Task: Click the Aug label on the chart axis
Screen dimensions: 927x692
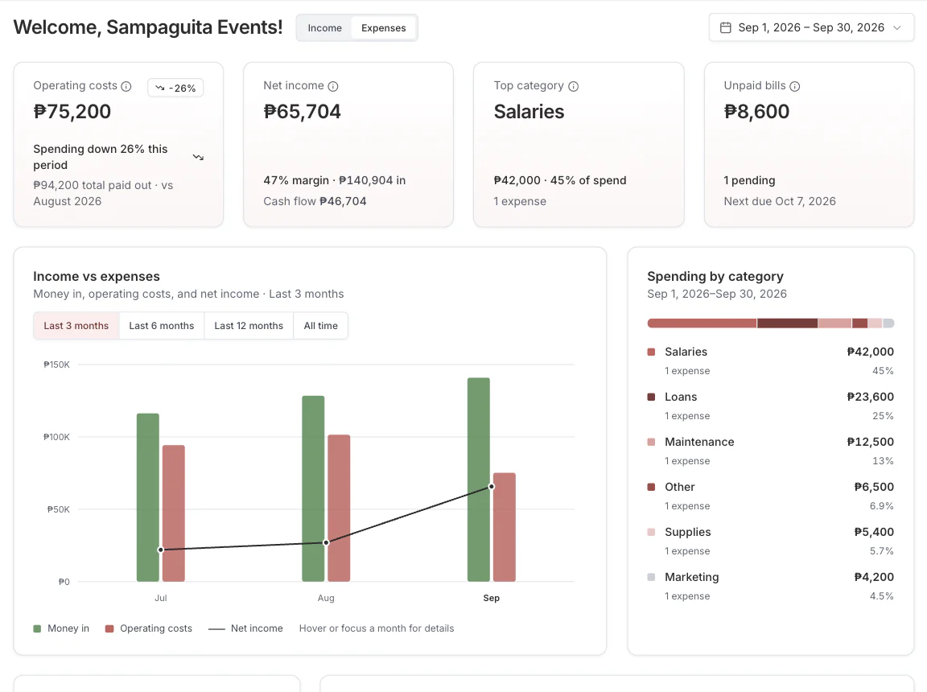Action: (326, 598)
